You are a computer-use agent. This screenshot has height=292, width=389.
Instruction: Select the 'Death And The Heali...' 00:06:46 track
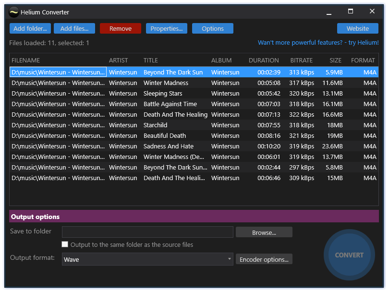[194, 178]
